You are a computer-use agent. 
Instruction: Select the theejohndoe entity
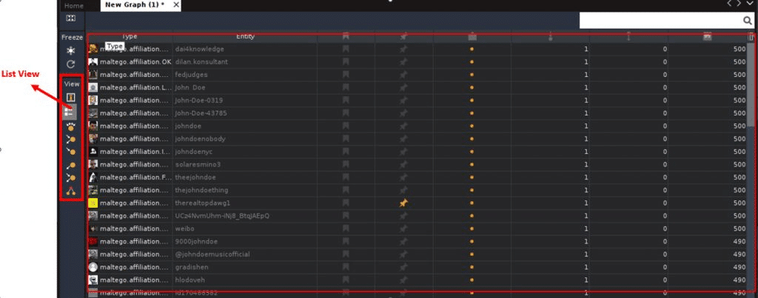195,177
